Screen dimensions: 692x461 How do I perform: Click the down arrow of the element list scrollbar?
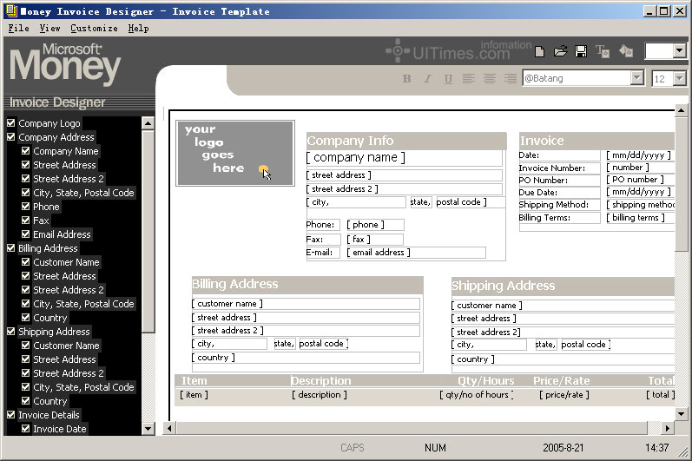[x=148, y=428]
